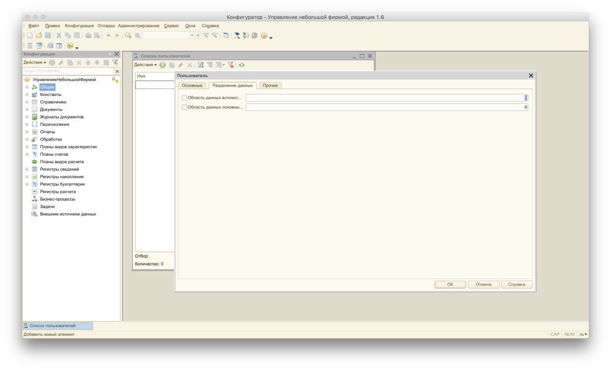Clear the configuration search field with X

click(x=117, y=71)
